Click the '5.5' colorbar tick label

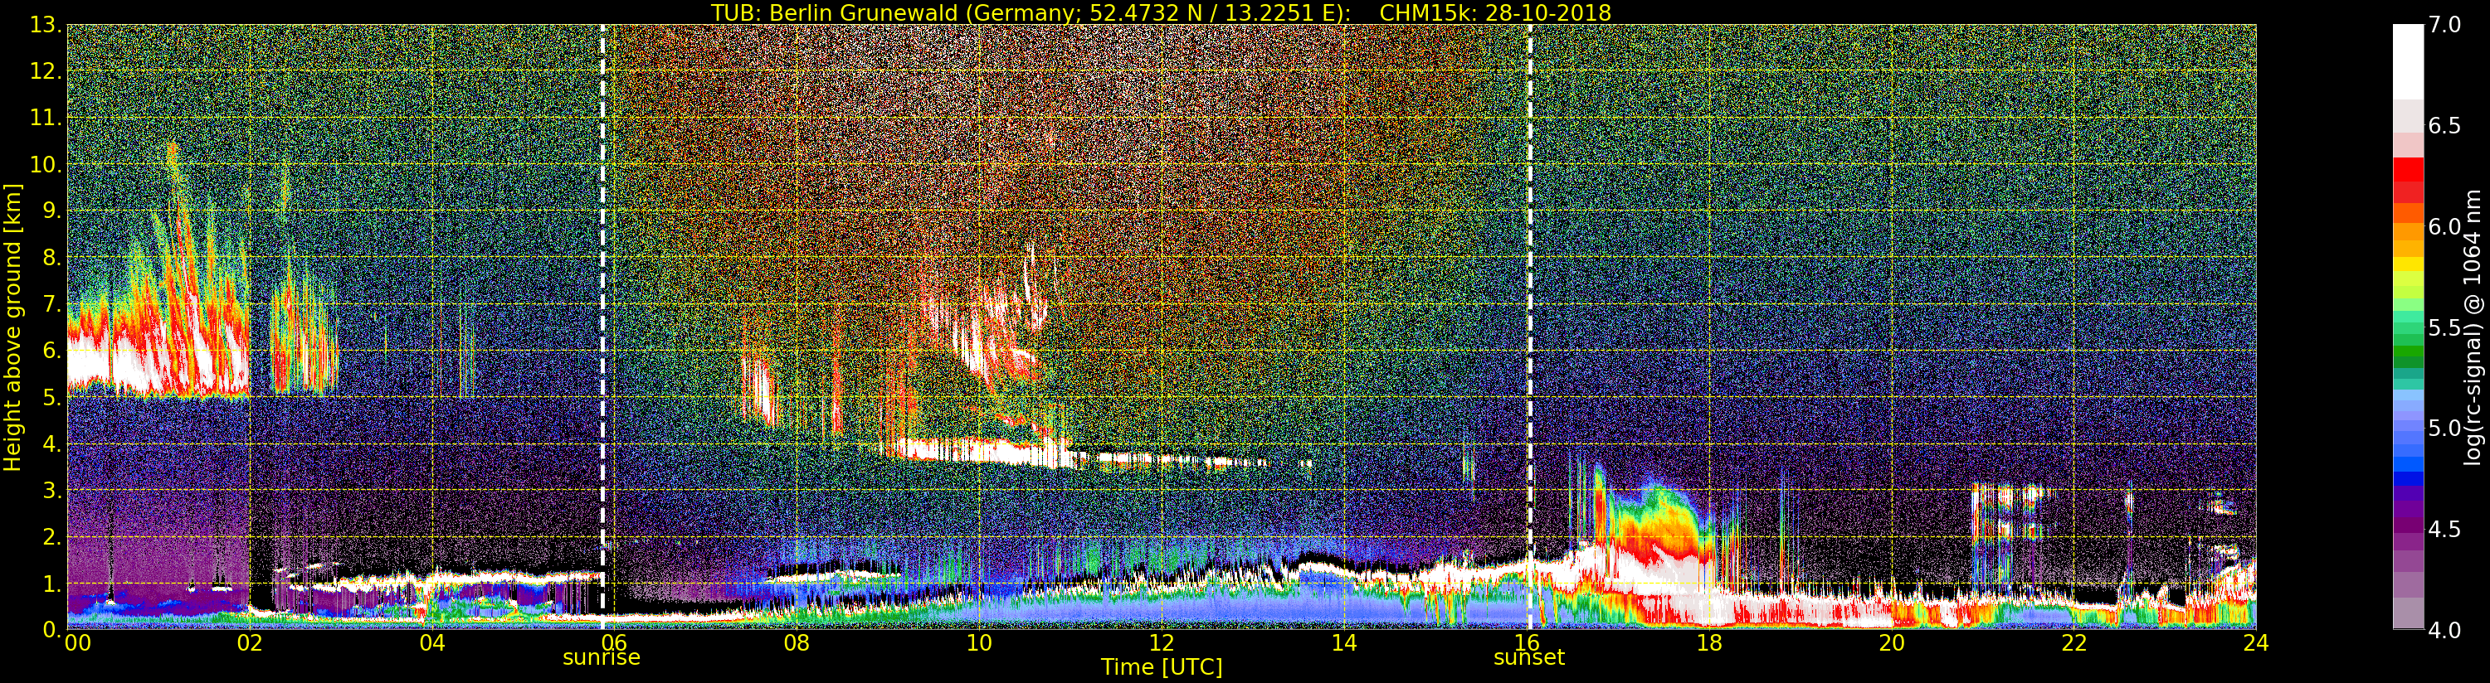coord(2445,327)
